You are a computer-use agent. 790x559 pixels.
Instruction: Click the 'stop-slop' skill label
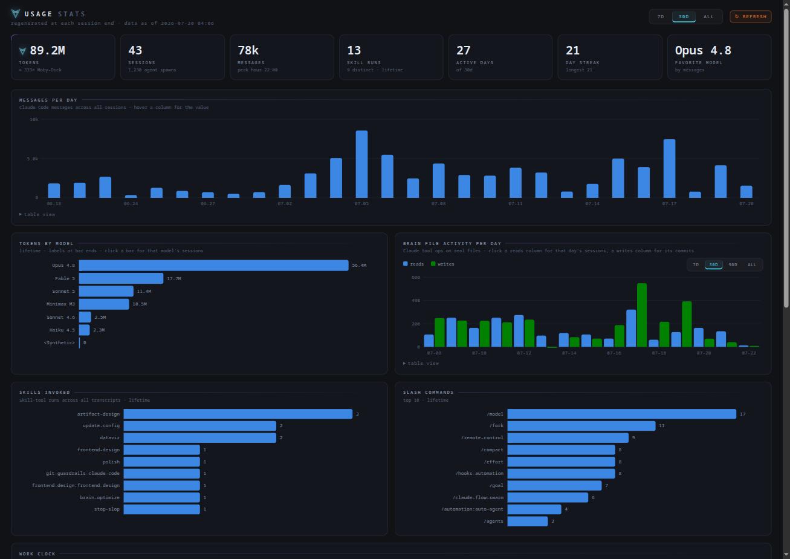coord(107,509)
